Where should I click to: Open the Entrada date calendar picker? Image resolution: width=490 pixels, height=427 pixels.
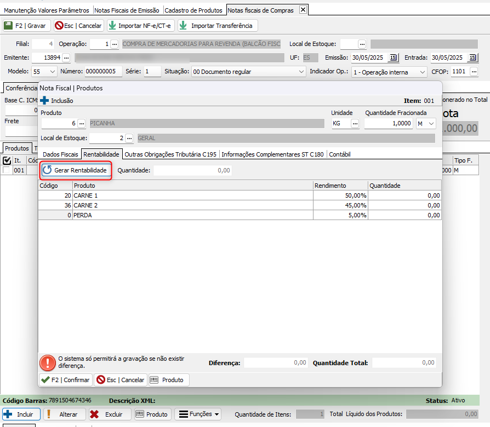(473, 57)
